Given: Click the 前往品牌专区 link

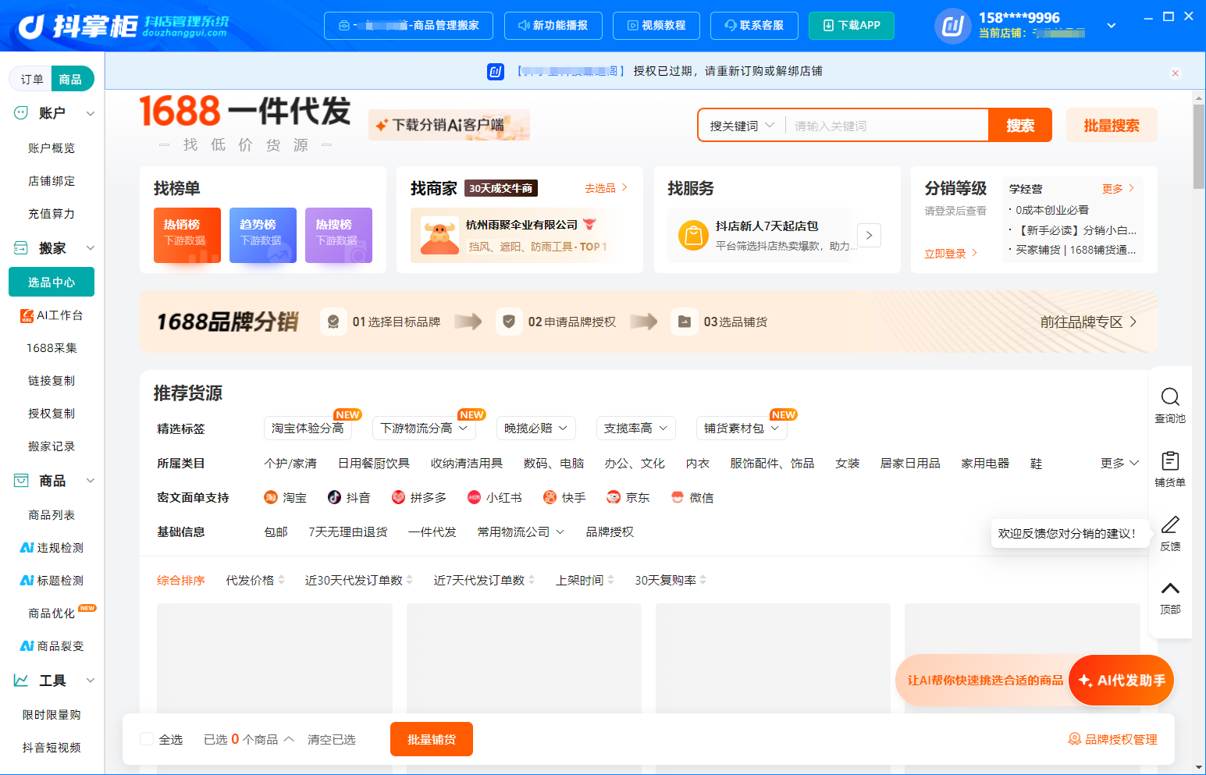Looking at the screenshot, I should (1088, 322).
